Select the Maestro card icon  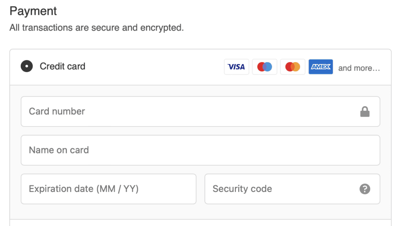264,66
